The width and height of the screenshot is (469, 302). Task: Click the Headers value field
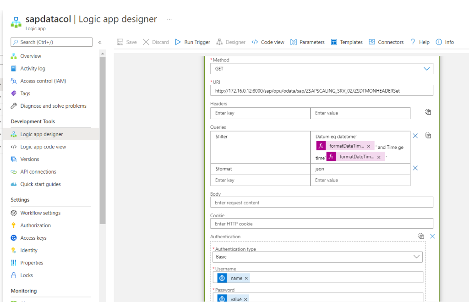pos(360,113)
